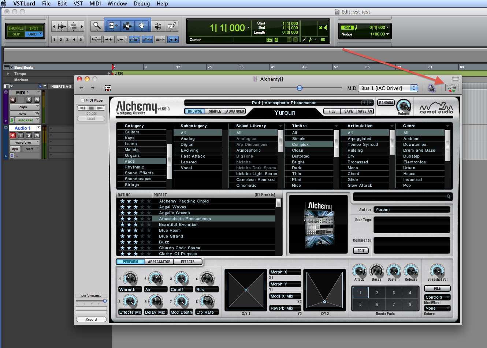Select the Pencil tool
Viewport: 487px width, 348px height.
click(171, 26)
